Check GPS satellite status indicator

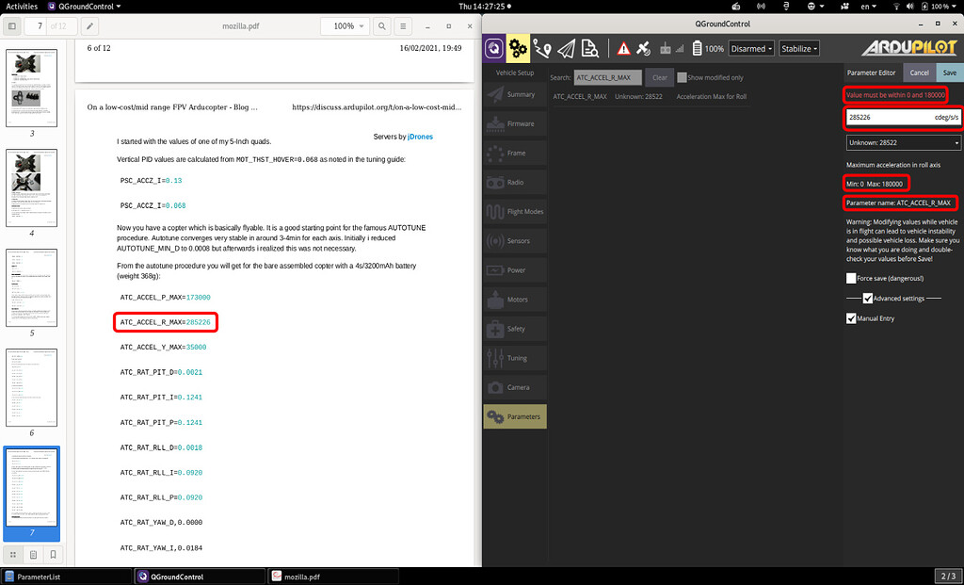pos(645,48)
